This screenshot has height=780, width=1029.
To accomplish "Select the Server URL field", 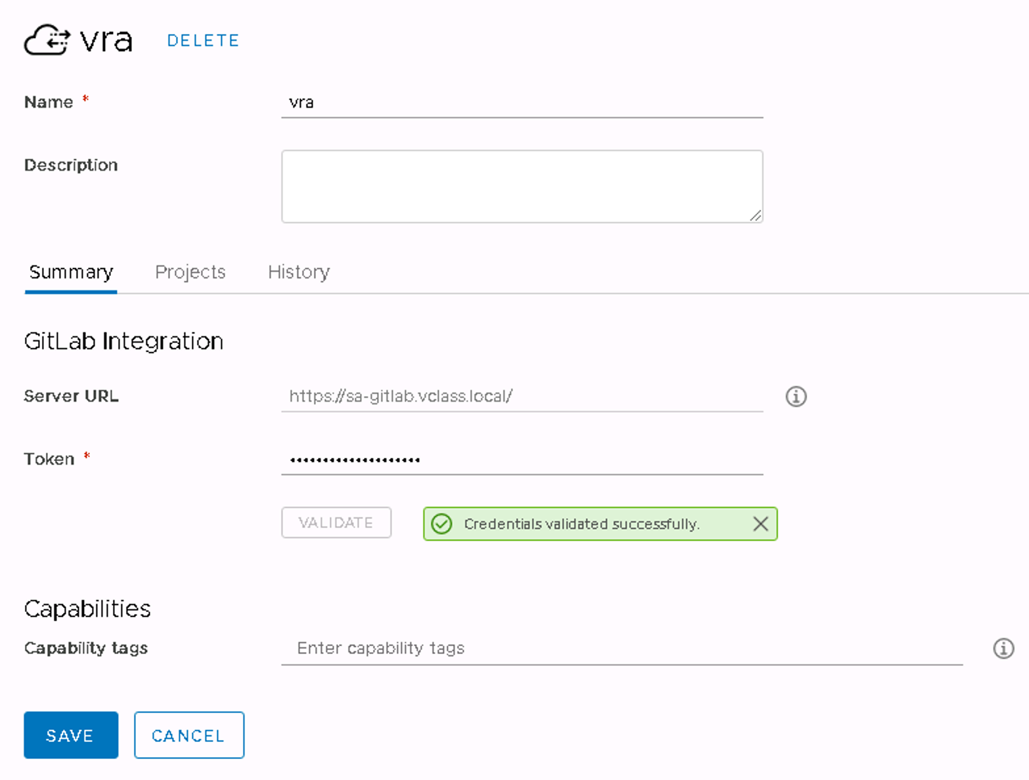I will (522, 397).
